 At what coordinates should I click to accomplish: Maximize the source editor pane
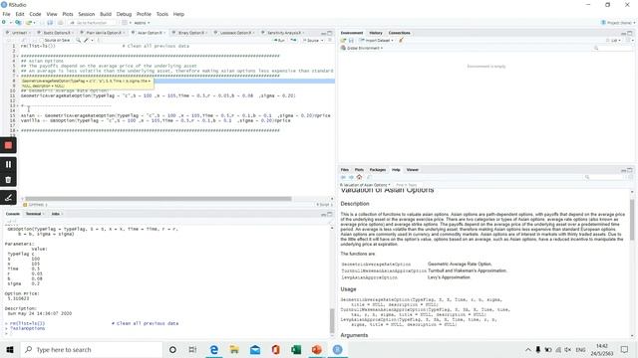click(x=330, y=33)
